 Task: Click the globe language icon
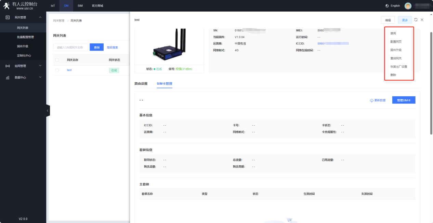[x=387, y=6]
